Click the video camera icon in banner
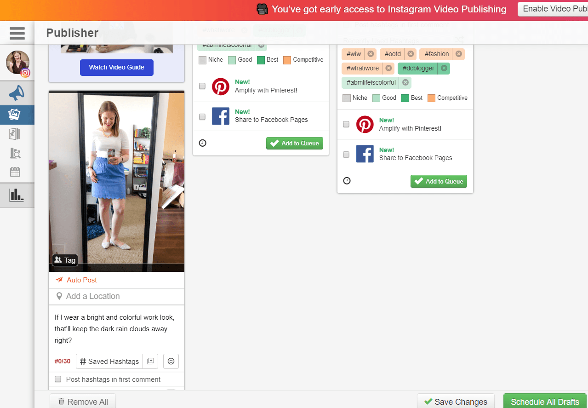The height and width of the screenshot is (408, 588). 262,9
